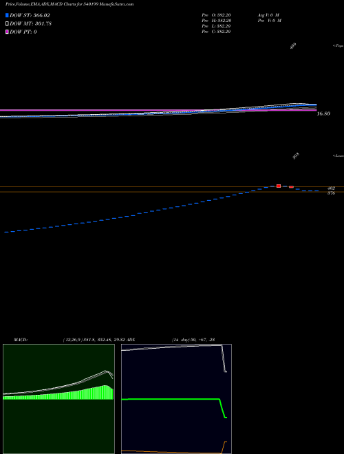Click the 402 level label
Image resolution: width=344 pixels, height=454 pixels.
point(331,188)
